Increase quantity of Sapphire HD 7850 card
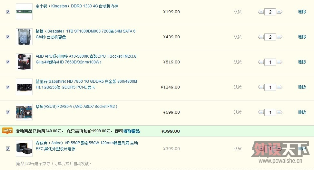This screenshot has height=170, width=314. coord(279,87)
